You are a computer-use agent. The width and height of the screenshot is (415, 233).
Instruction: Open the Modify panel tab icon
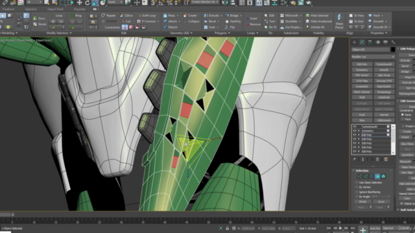click(362, 42)
